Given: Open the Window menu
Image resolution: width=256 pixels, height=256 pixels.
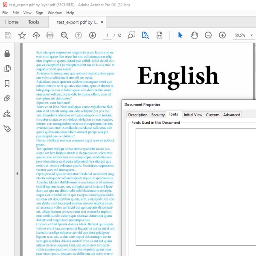Looking at the screenshot, I should 55,13.
